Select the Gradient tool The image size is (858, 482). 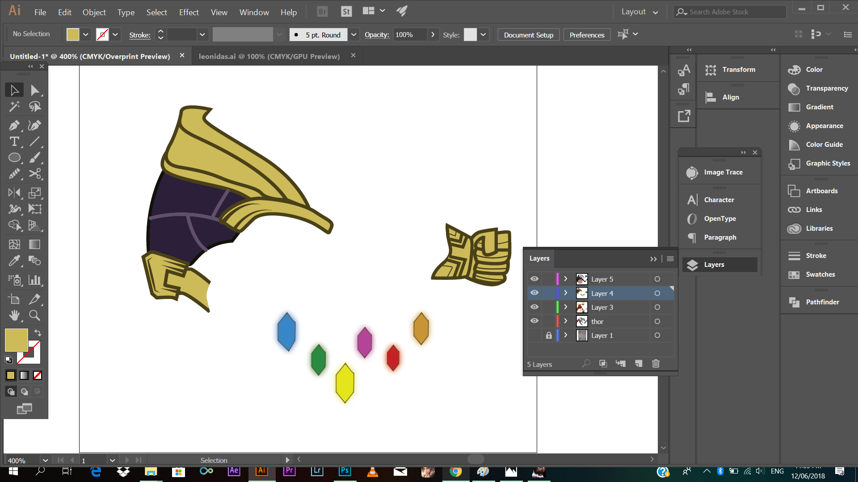[x=35, y=244]
